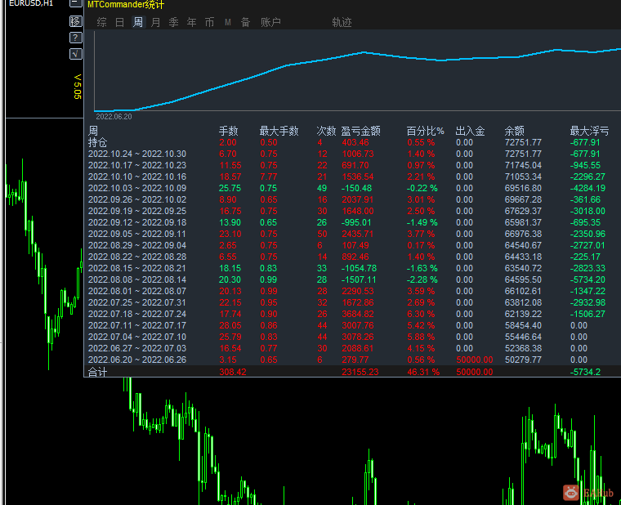Click the 周 column header
The height and width of the screenshot is (505, 621).
93,131
